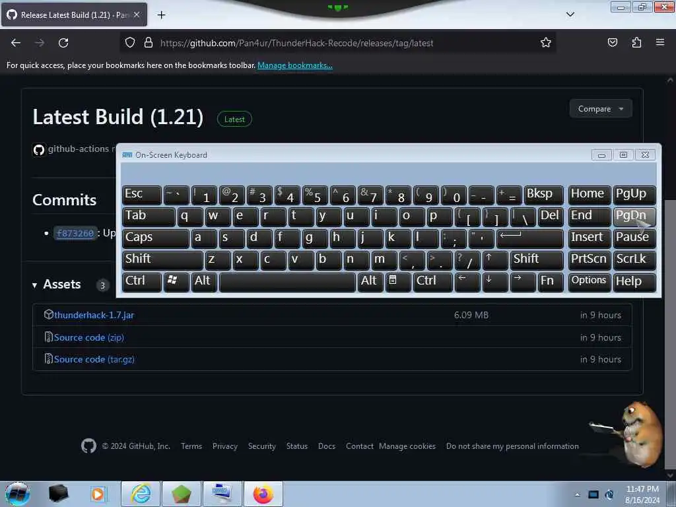Toggle the Fn key on the keyboard

(551, 282)
